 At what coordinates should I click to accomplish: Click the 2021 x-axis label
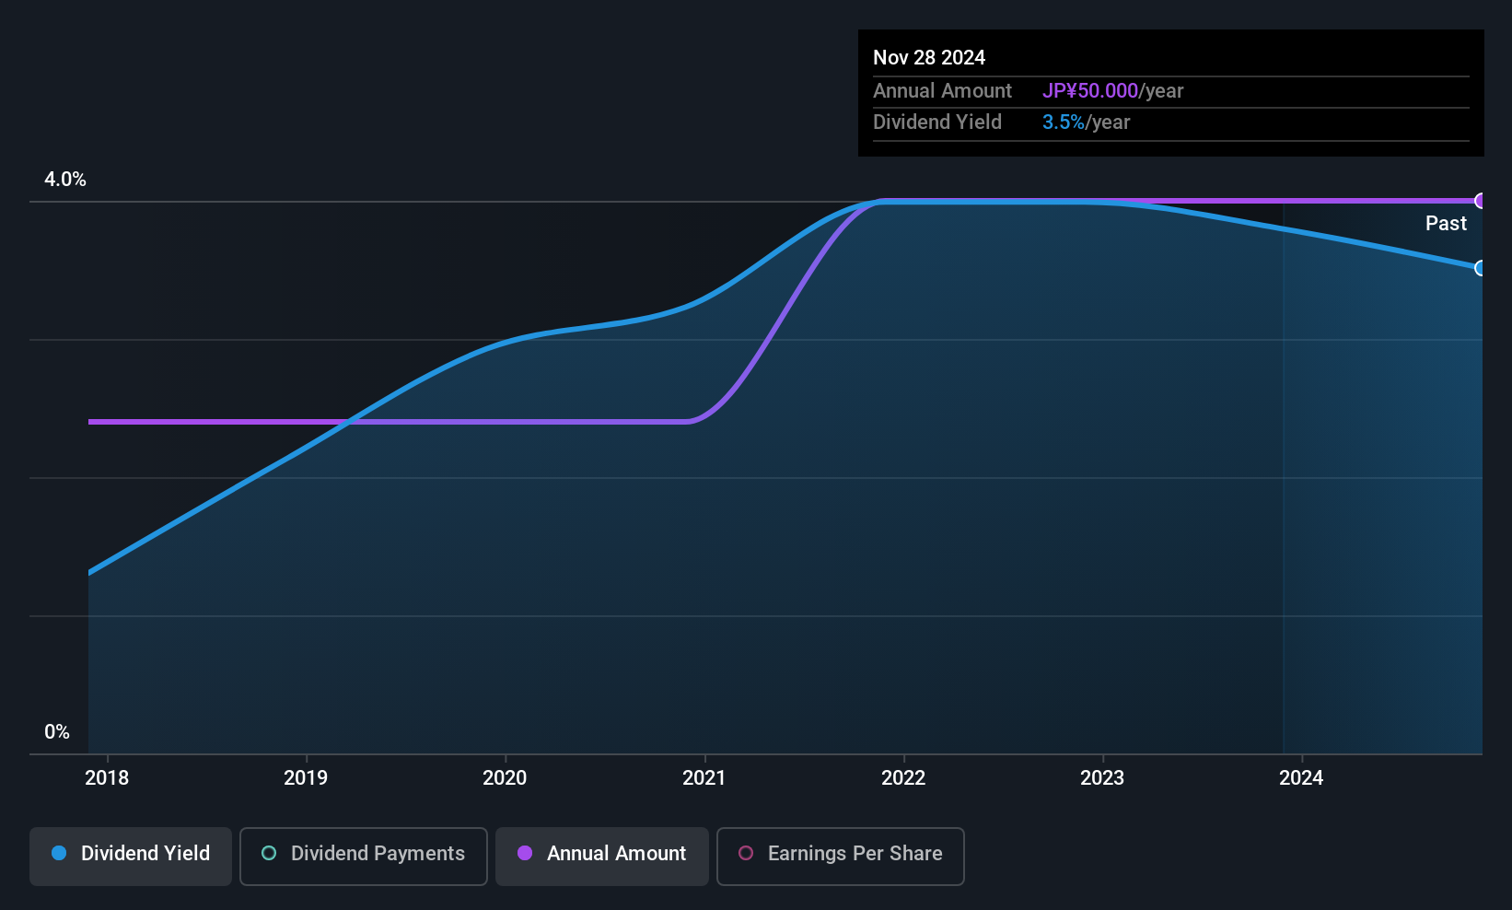(x=704, y=778)
